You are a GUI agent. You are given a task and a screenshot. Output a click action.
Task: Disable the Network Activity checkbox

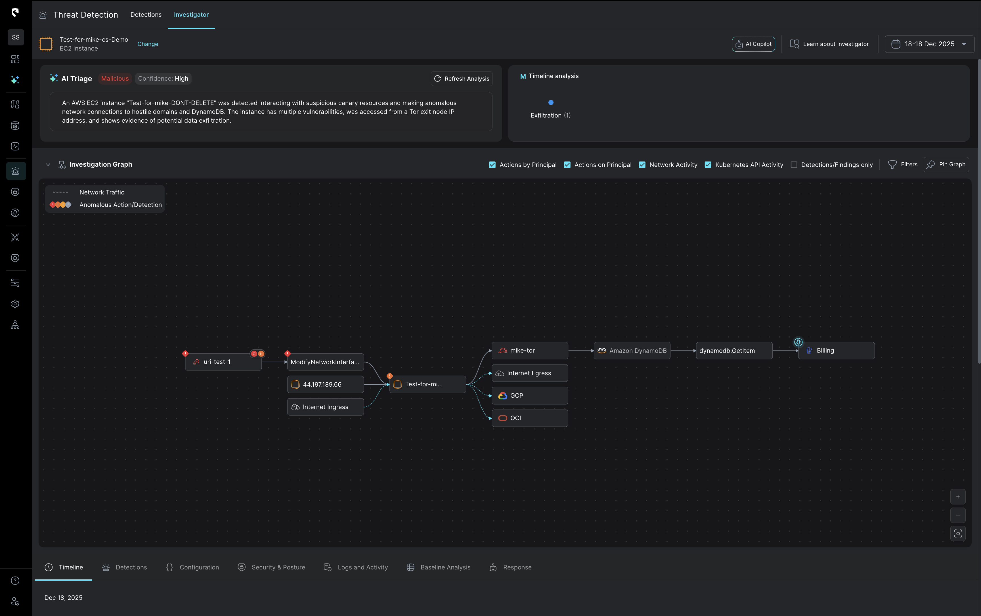(642, 165)
